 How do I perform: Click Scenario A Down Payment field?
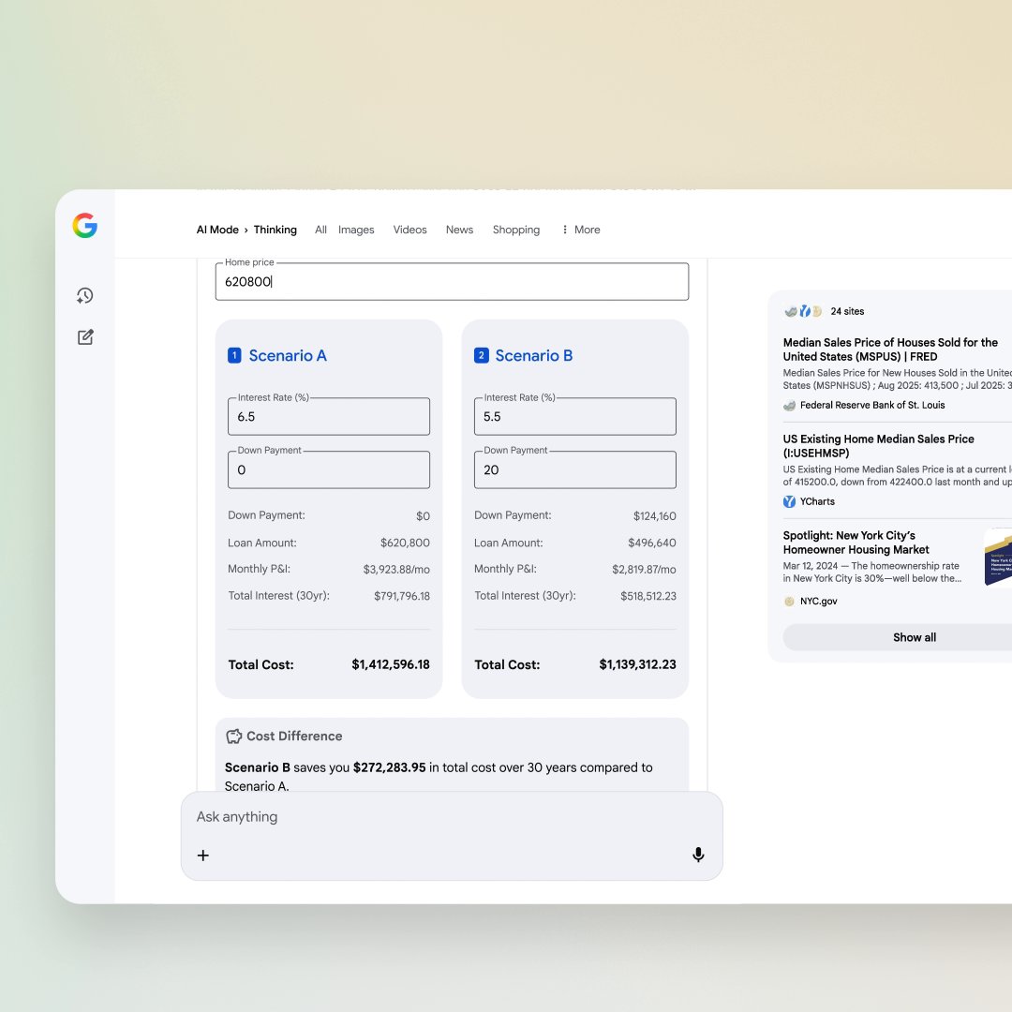pos(329,469)
